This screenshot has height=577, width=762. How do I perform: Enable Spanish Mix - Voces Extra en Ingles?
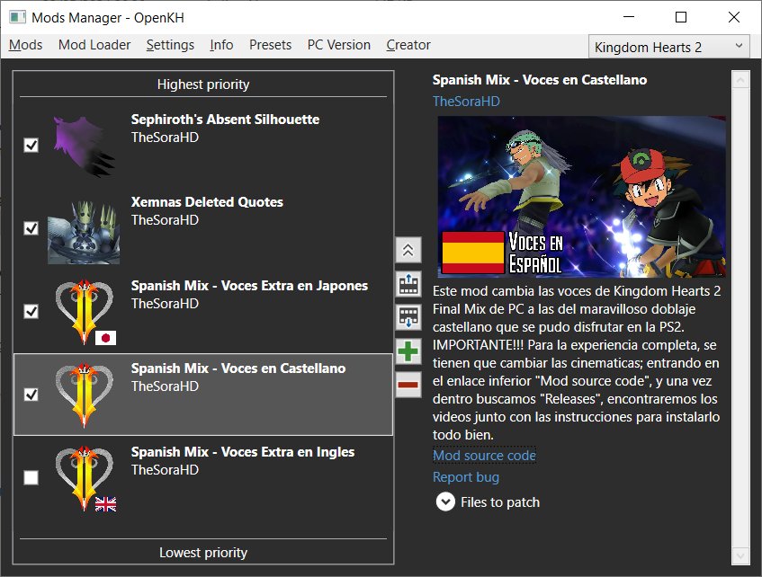coord(31,477)
